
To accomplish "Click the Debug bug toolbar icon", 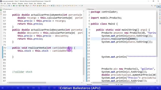I will [x=16, y=6].
